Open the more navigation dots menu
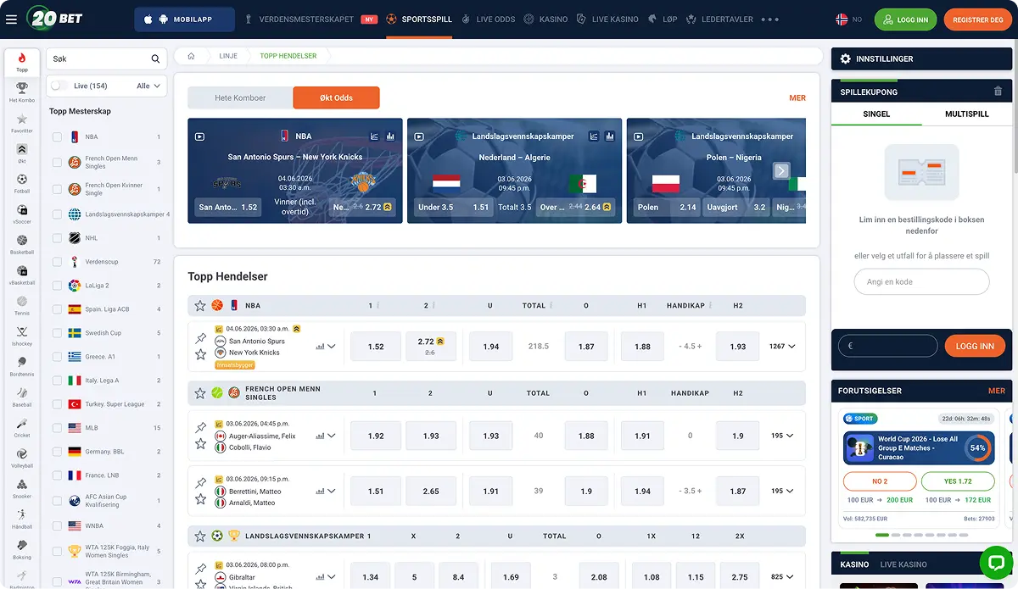Screen dimensions: 1018x589 [x=769, y=19]
